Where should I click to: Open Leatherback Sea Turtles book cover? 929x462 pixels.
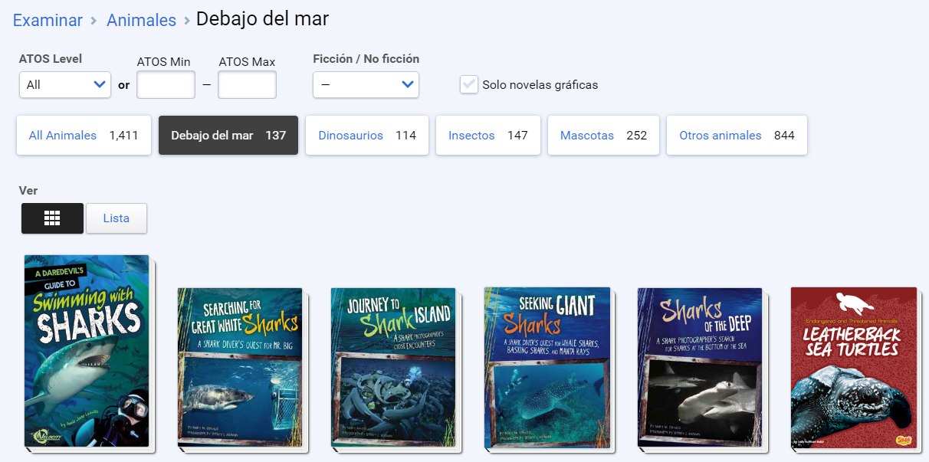[x=854, y=368]
